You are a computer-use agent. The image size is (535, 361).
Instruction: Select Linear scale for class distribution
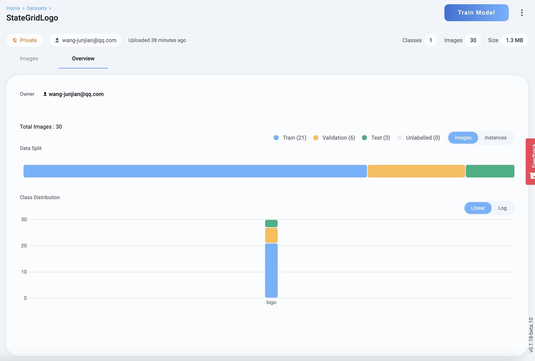477,208
